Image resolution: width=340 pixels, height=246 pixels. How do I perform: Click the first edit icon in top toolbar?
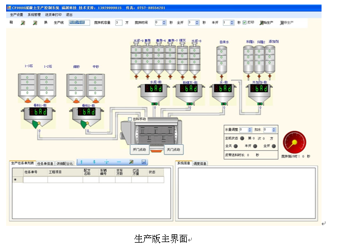pos(22,23)
